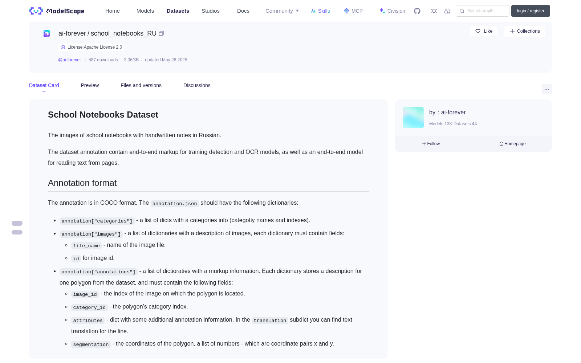
Task: Open the three-dots more options button
Action: click(547, 89)
